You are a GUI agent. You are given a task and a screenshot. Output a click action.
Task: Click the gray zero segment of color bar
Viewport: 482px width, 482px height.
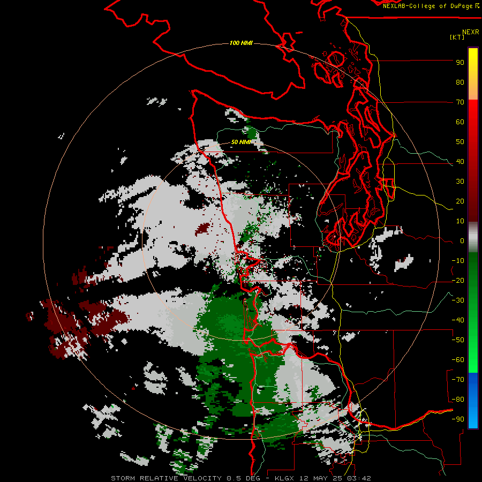pos(473,237)
